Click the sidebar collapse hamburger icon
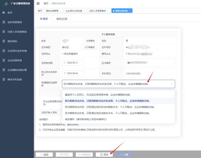This screenshot has height=158, width=201. coord(38,3)
